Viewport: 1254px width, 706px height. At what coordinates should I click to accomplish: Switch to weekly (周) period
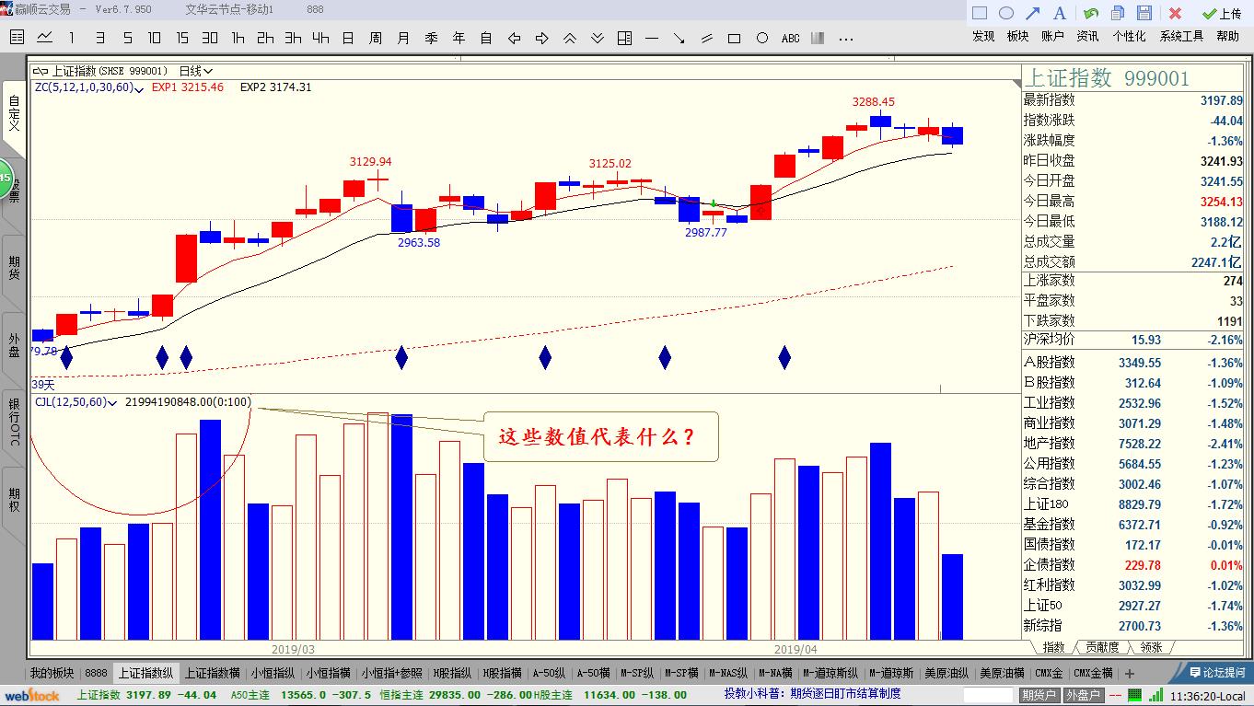click(376, 38)
